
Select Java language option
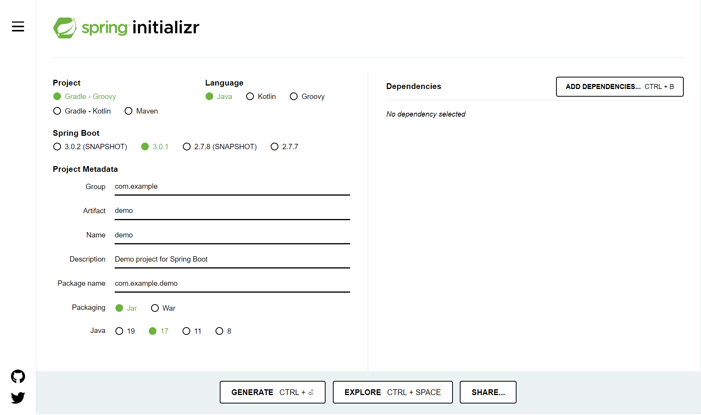[219, 96]
